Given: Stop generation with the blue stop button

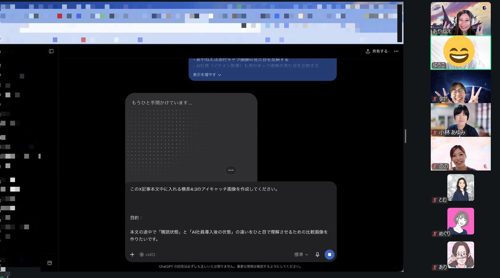Looking at the screenshot, I should [330, 254].
